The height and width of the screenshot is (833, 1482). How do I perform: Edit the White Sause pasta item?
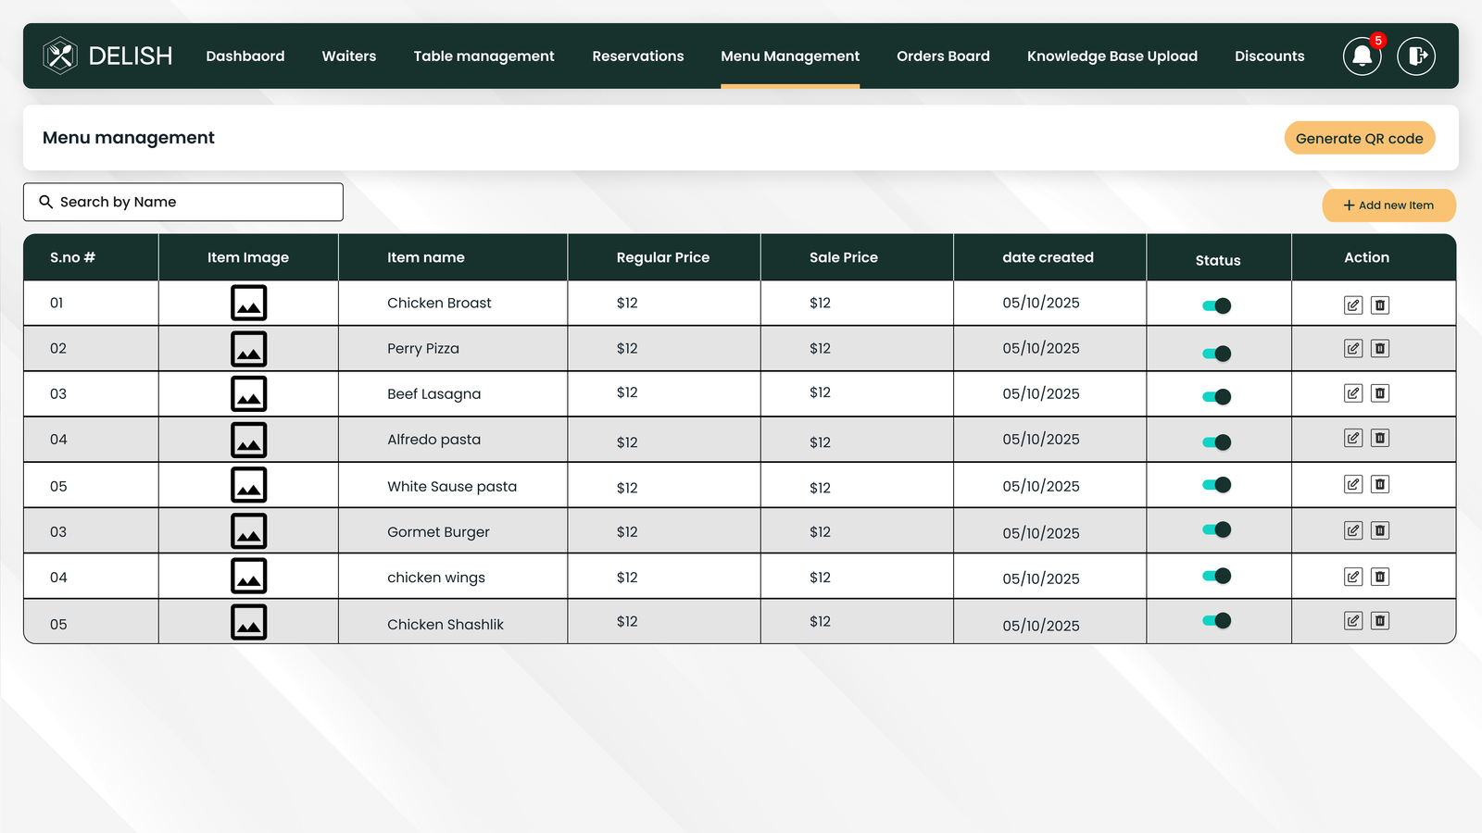tap(1353, 484)
